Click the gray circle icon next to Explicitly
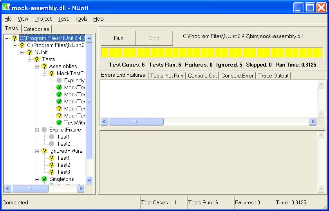This screenshot has width=329, height=211. point(59,80)
